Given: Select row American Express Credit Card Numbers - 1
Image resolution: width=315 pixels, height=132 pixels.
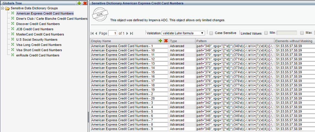Looking at the screenshot, I should click(x=129, y=46).
